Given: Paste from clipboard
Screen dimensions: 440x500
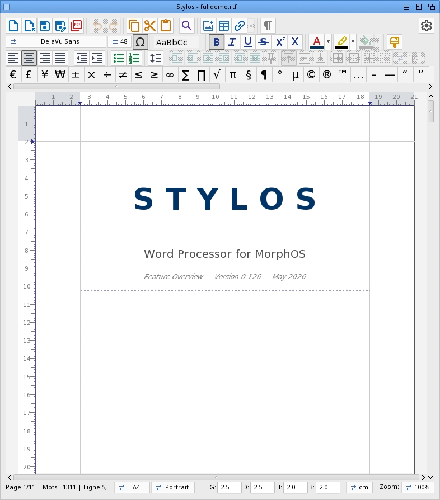Looking at the screenshot, I should point(166,26).
